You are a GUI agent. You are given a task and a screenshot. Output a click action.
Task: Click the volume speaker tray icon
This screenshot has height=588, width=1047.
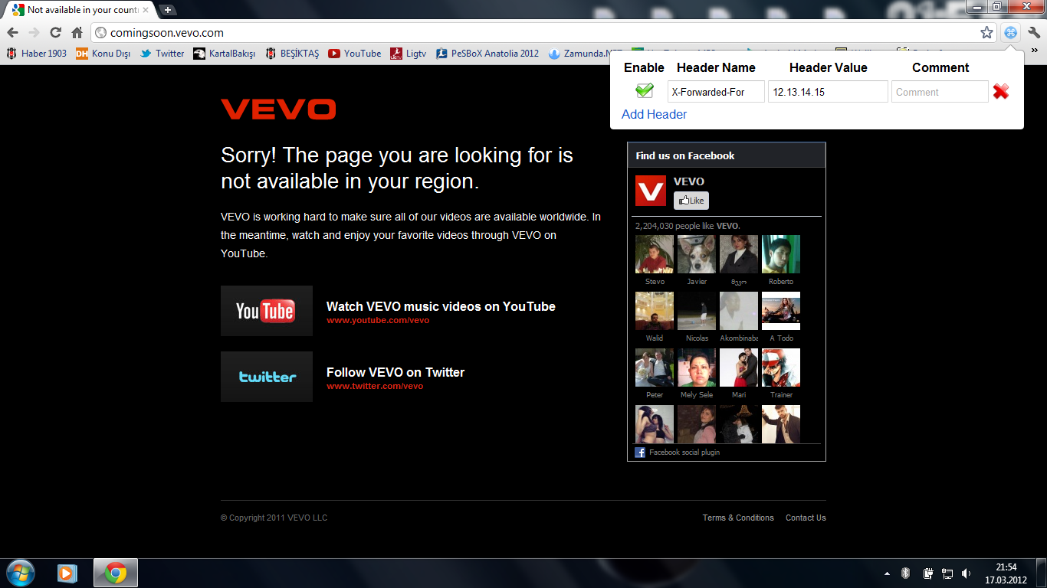point(967,573)
